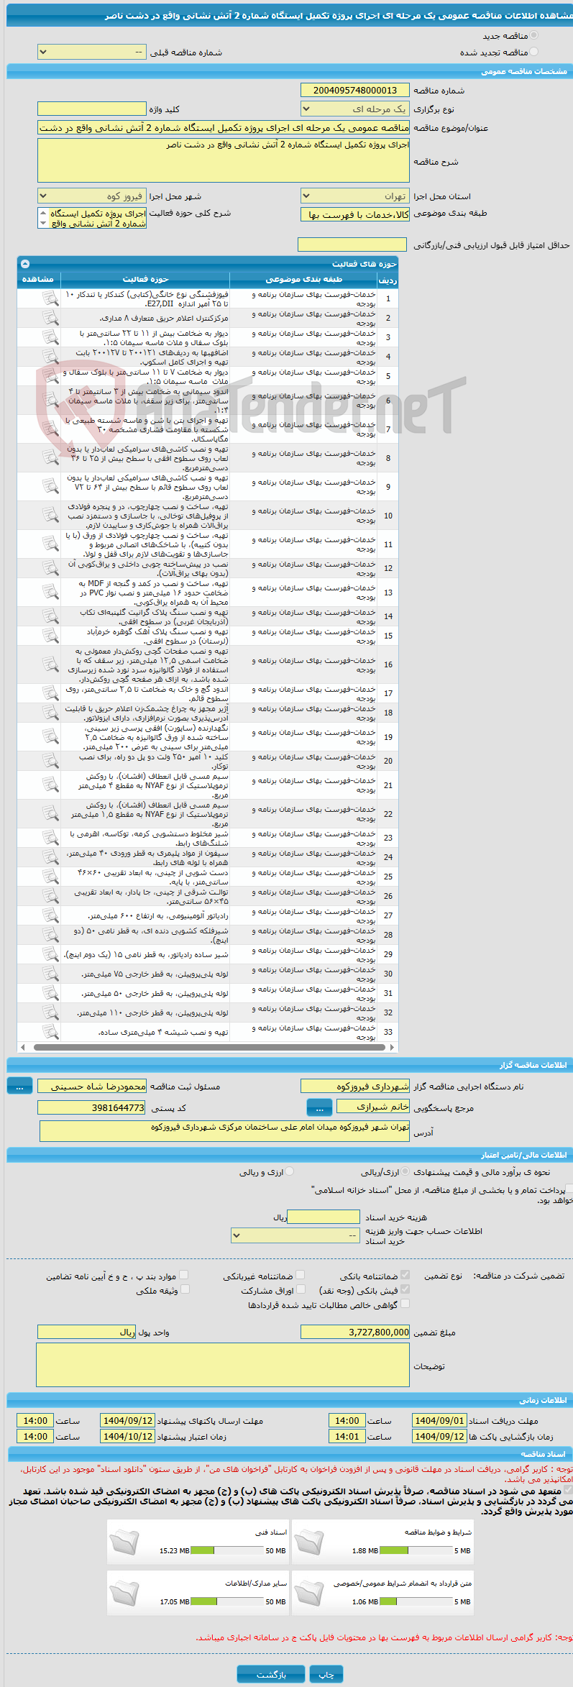Open the view icon for activity row 19
Screen dimensions: 573x1687
(x=50, y=736)
